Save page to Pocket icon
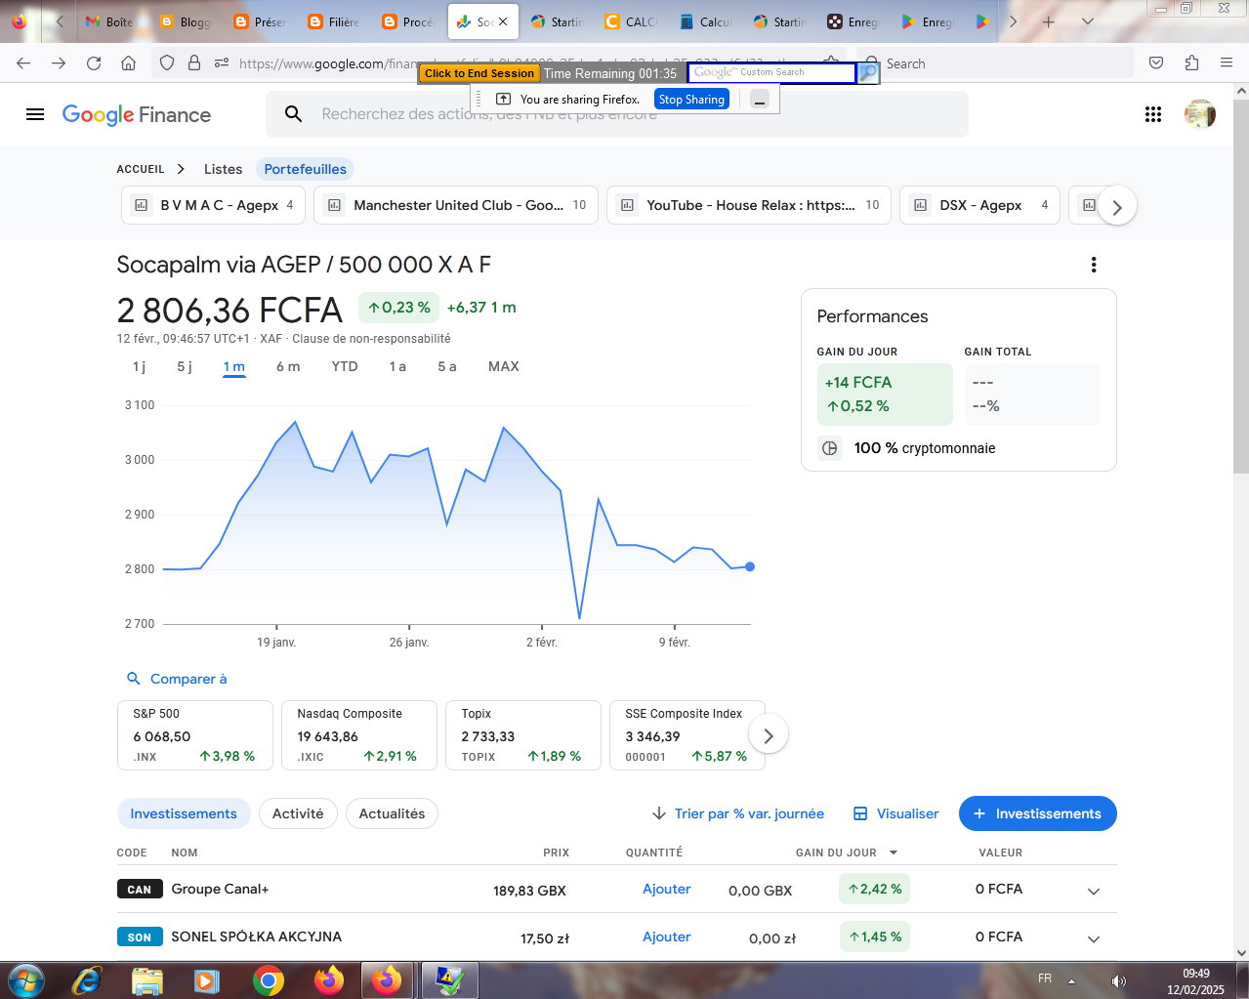Image resolution: width=1249 pixels, height=999 pixels. [1156, 63]
